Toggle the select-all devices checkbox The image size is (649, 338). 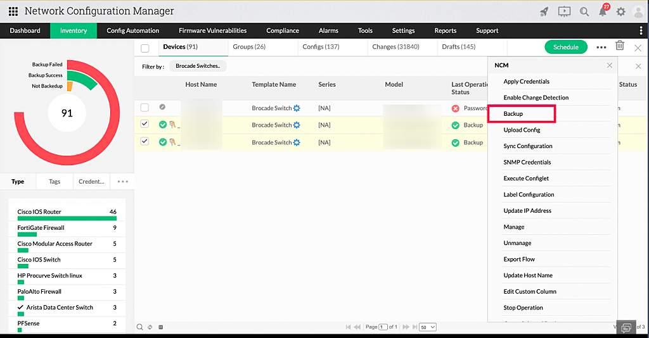click(x=145, y=48)
